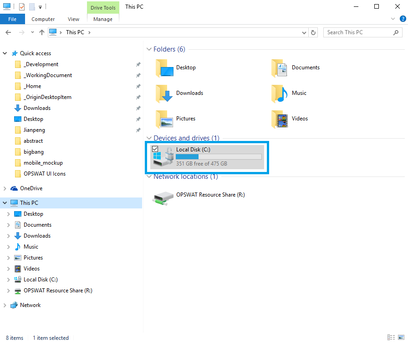Refresh the This PC view
This screenshot has width=408, height=343.
[313, 32]
